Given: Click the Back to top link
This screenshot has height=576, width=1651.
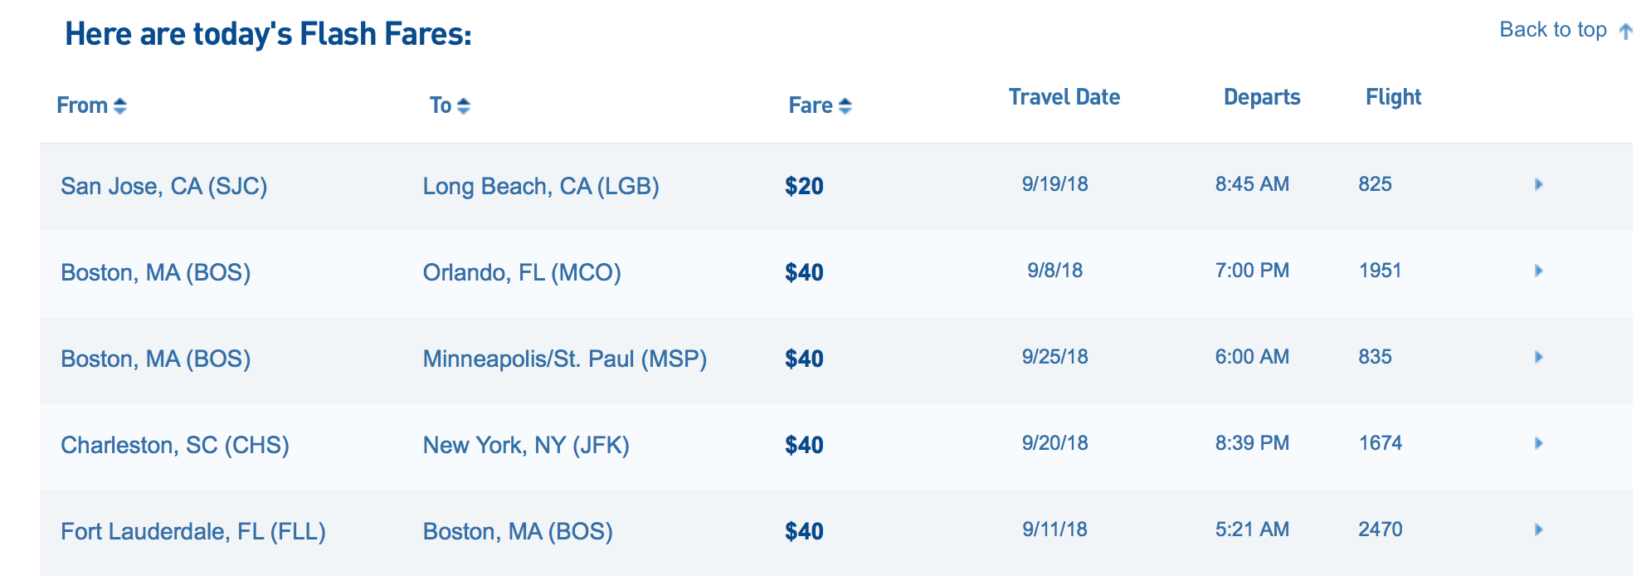Looking at the screenshot, I should pyautogui.click(x=1553, y=30).
